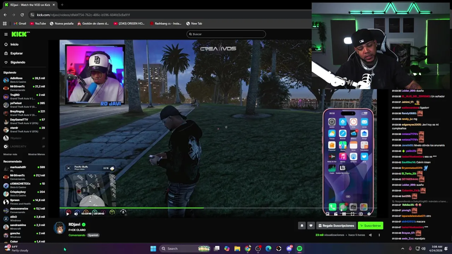
Task: Toggle fullscreen on the video player
Action: click(x=352, y=214)
